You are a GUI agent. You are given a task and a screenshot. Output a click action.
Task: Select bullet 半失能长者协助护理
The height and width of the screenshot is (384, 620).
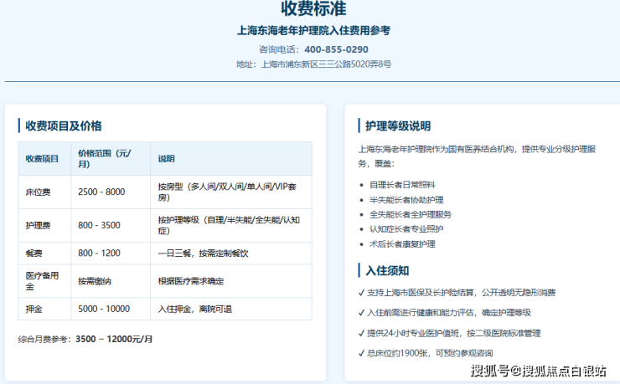pos(406,200)
